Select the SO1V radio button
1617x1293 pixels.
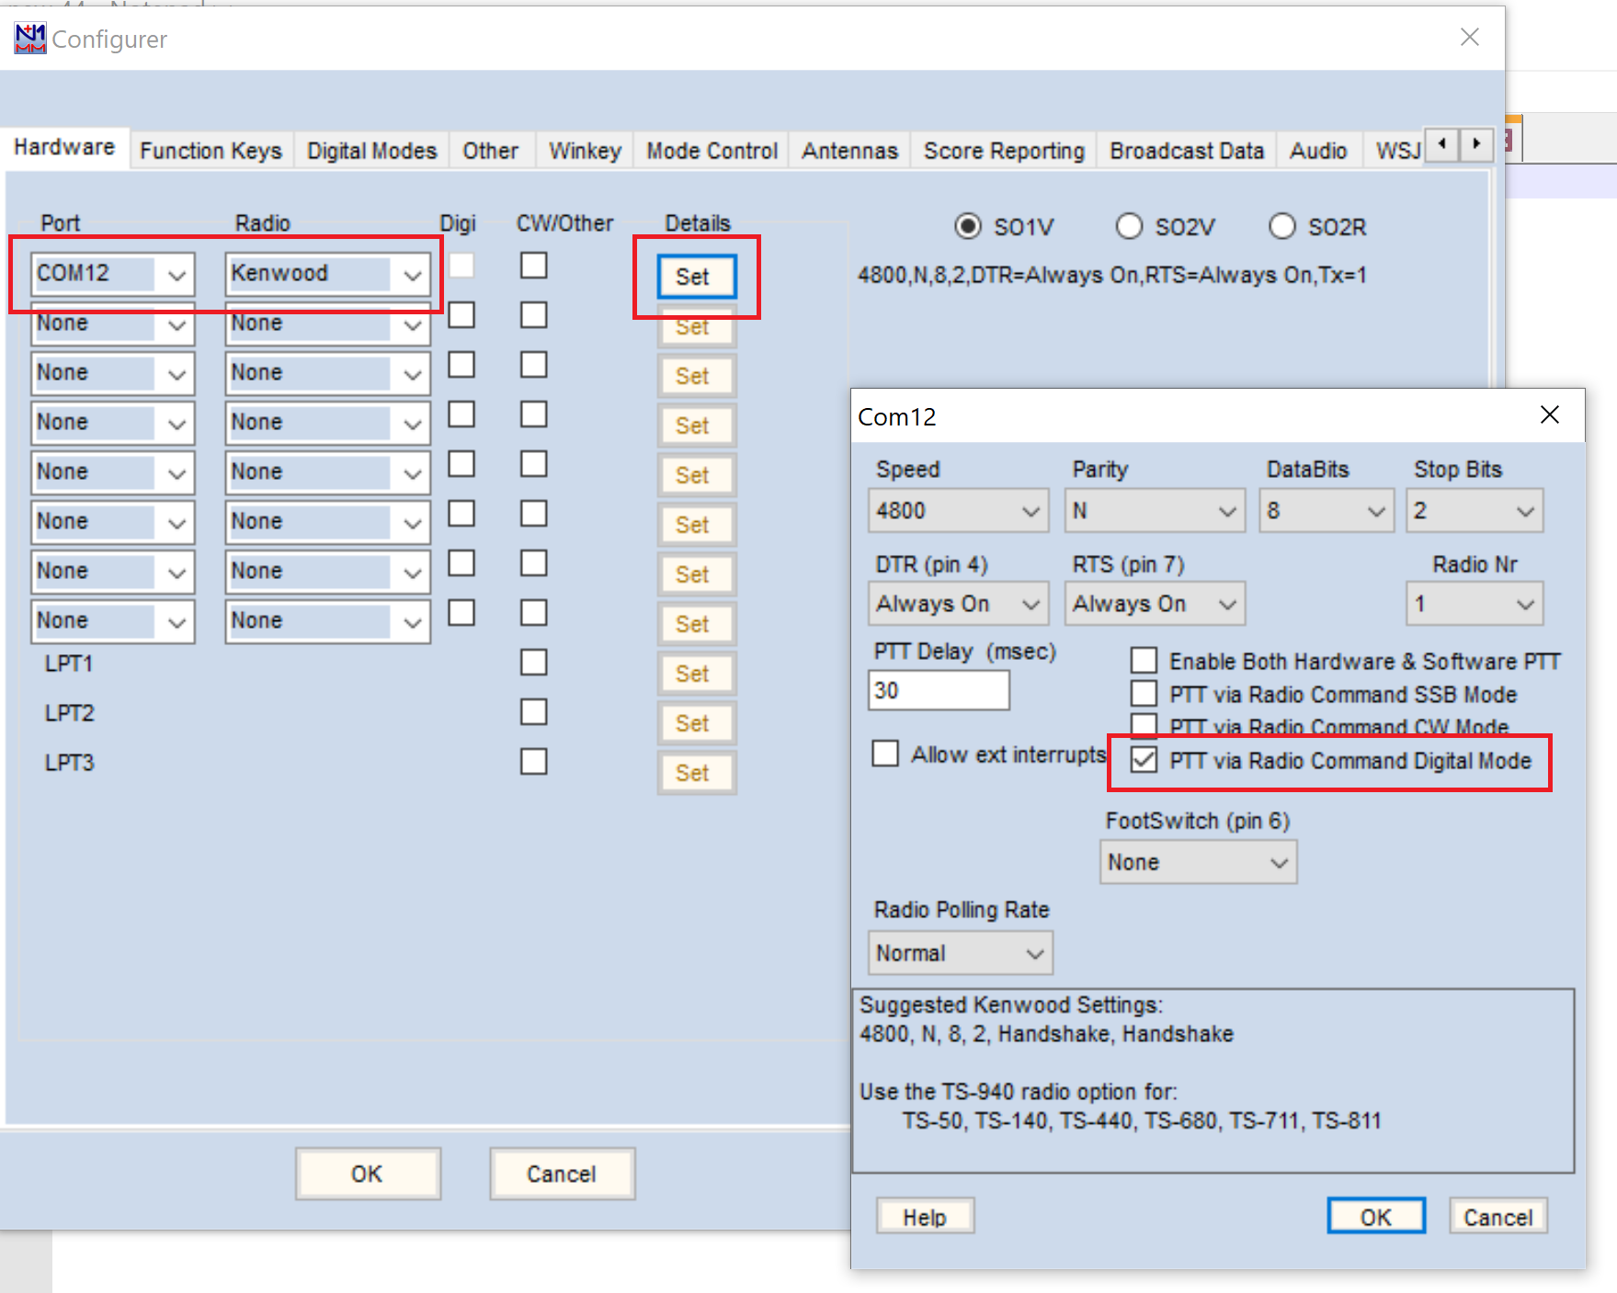tap(968, 226)
